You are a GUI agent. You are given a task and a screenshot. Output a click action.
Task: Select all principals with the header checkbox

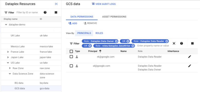71,51
